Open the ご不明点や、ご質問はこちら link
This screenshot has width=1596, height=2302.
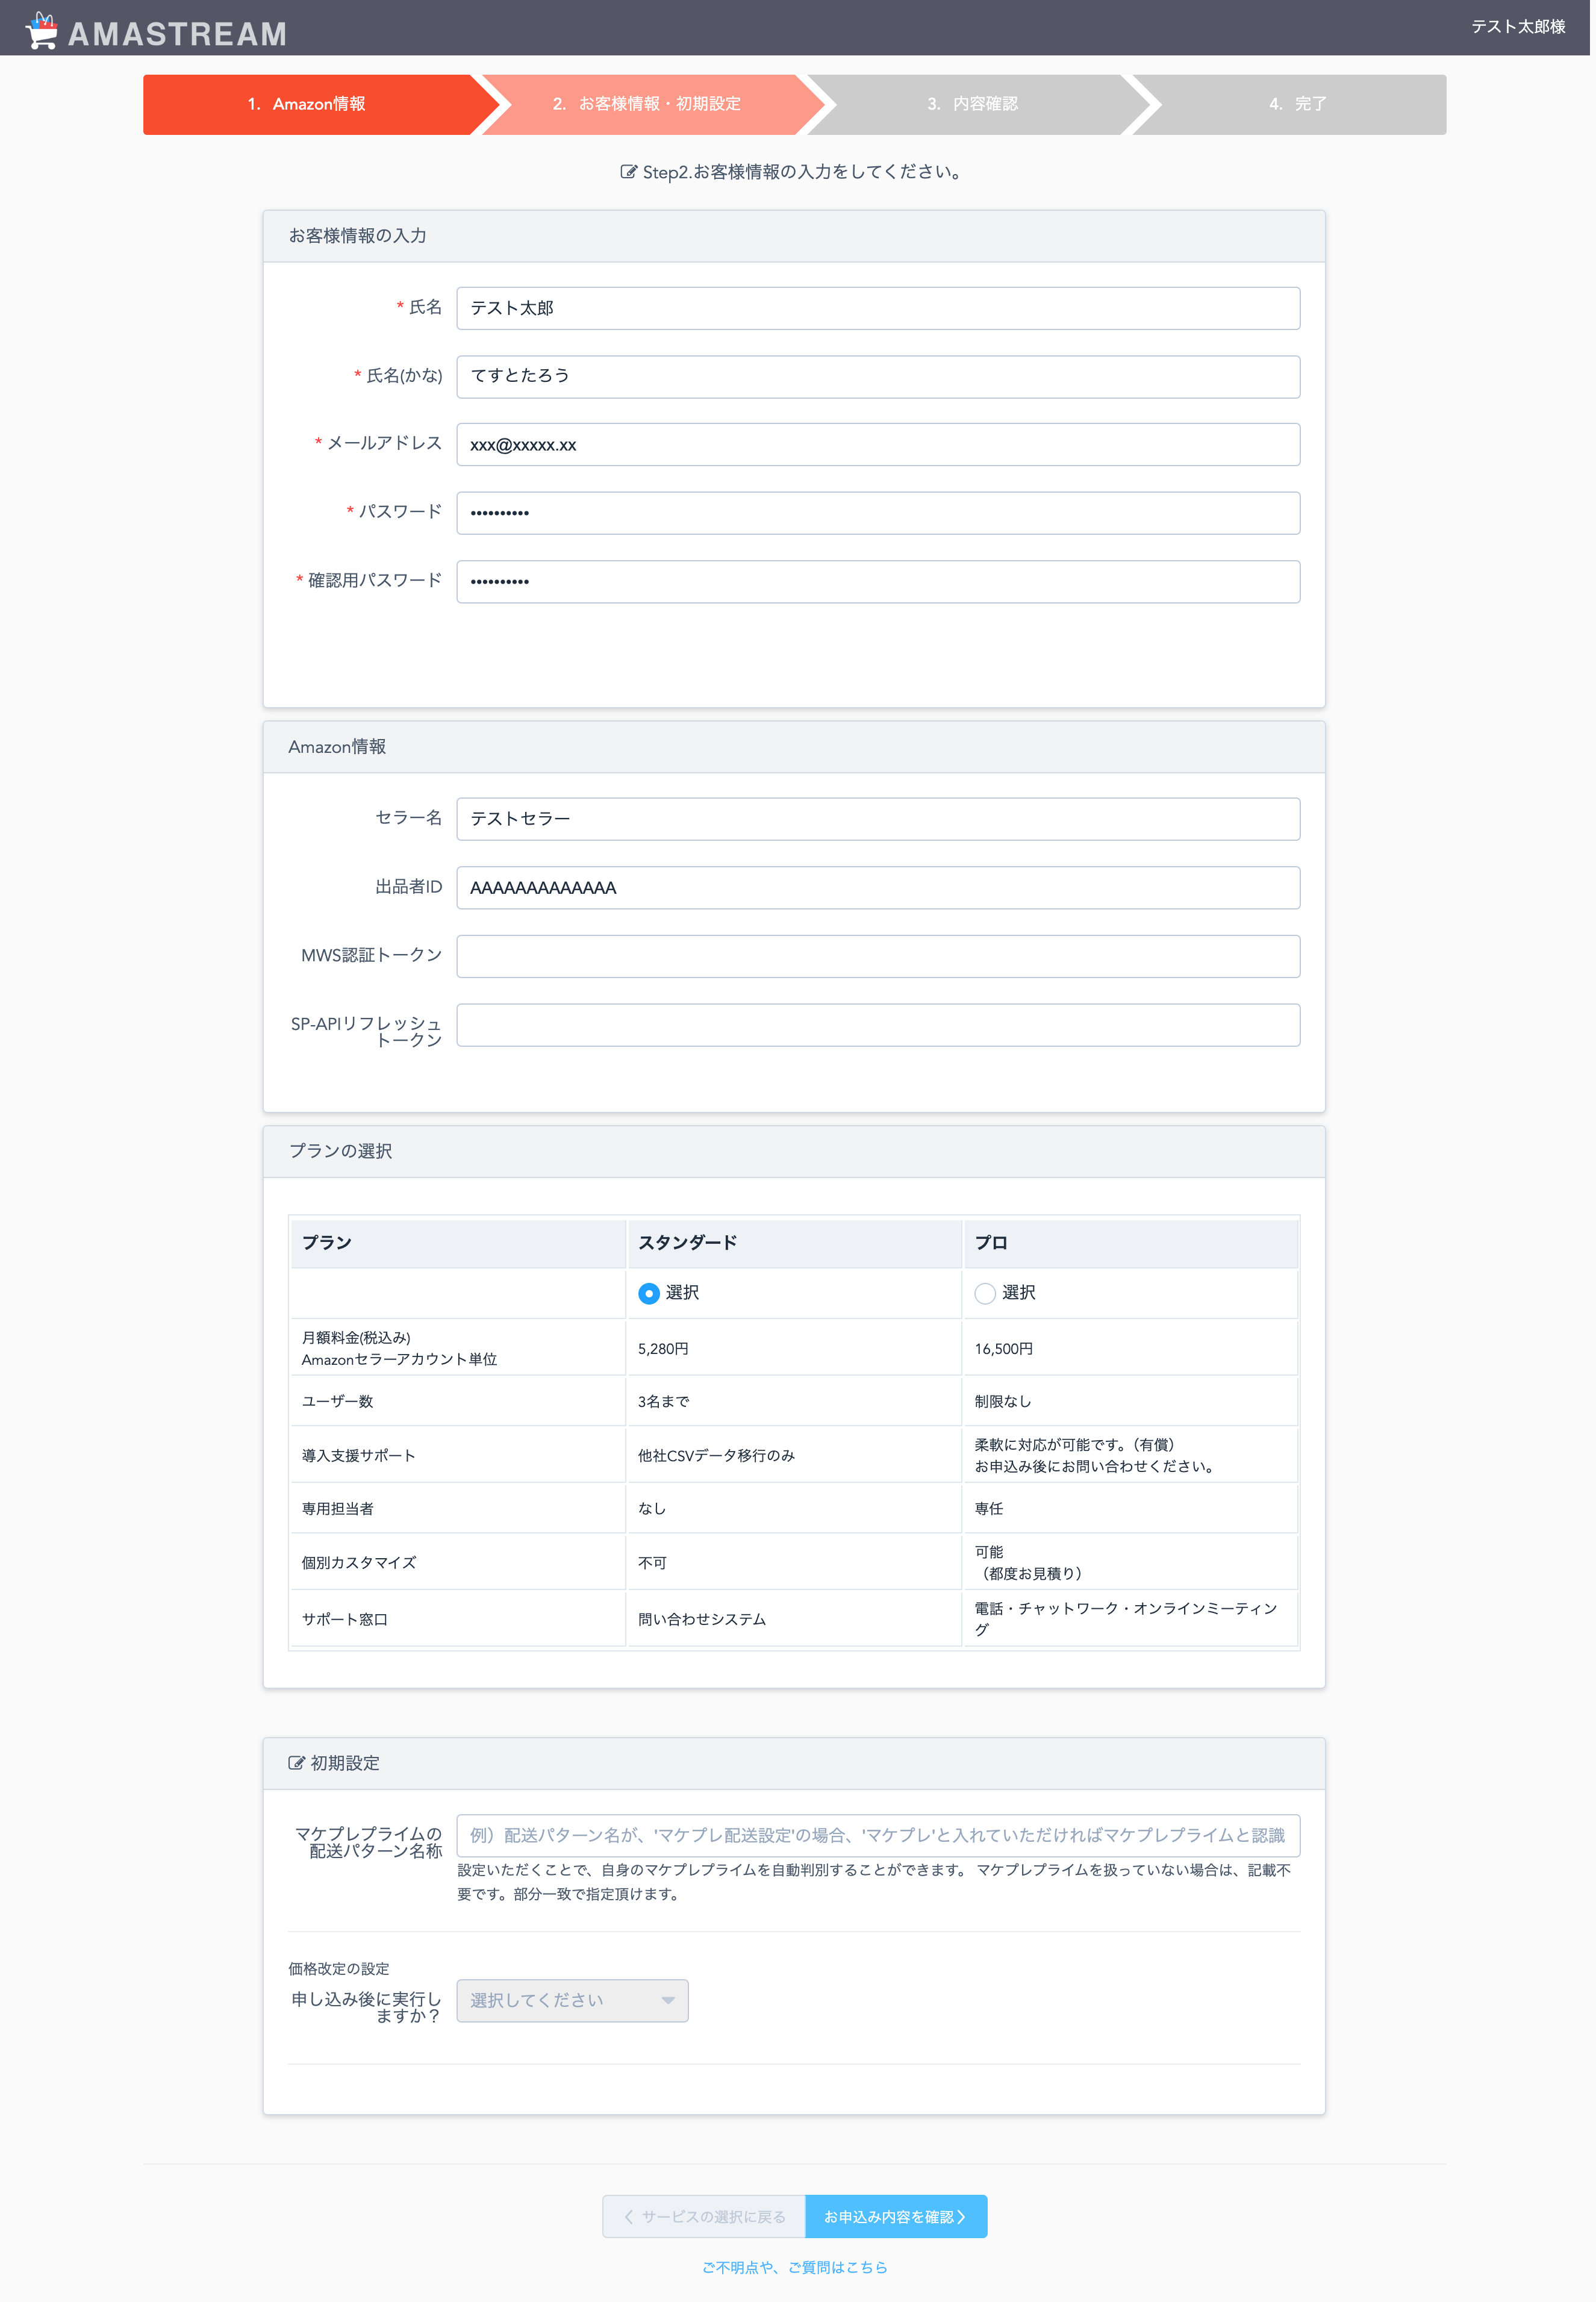pos(795,2268)
